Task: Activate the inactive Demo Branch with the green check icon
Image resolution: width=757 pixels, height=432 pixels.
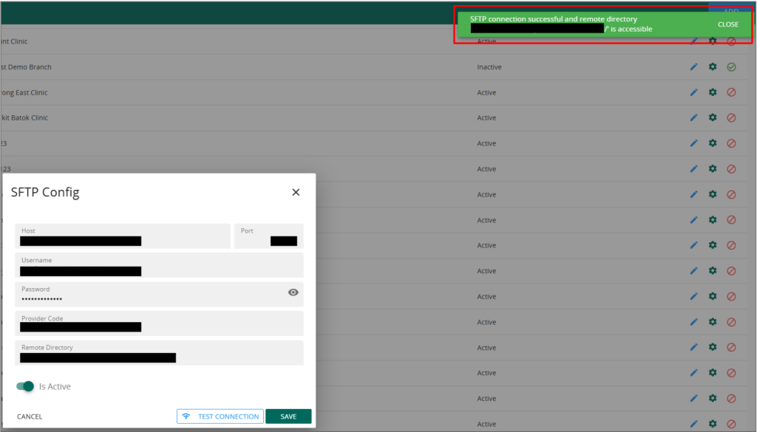Action: tap(731, 67)
